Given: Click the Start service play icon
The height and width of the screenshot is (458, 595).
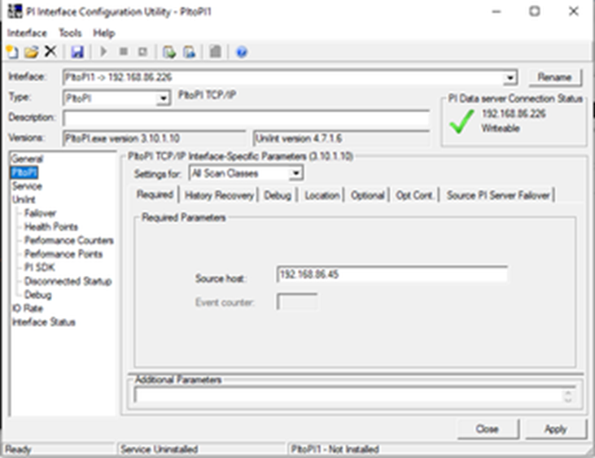Looking at the screenshot, I should pos(103,51).
